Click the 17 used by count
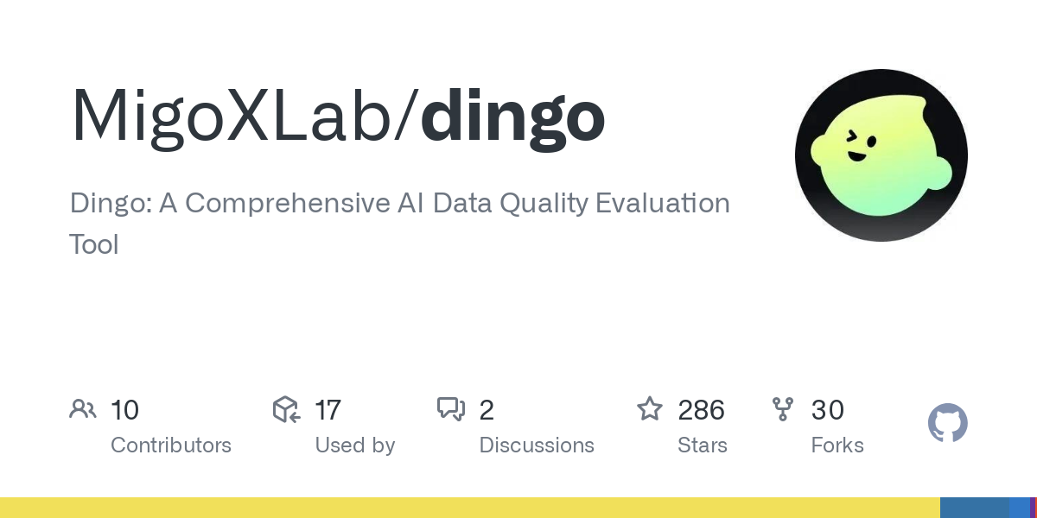1037x518 pixels. (x=328, y=410)
